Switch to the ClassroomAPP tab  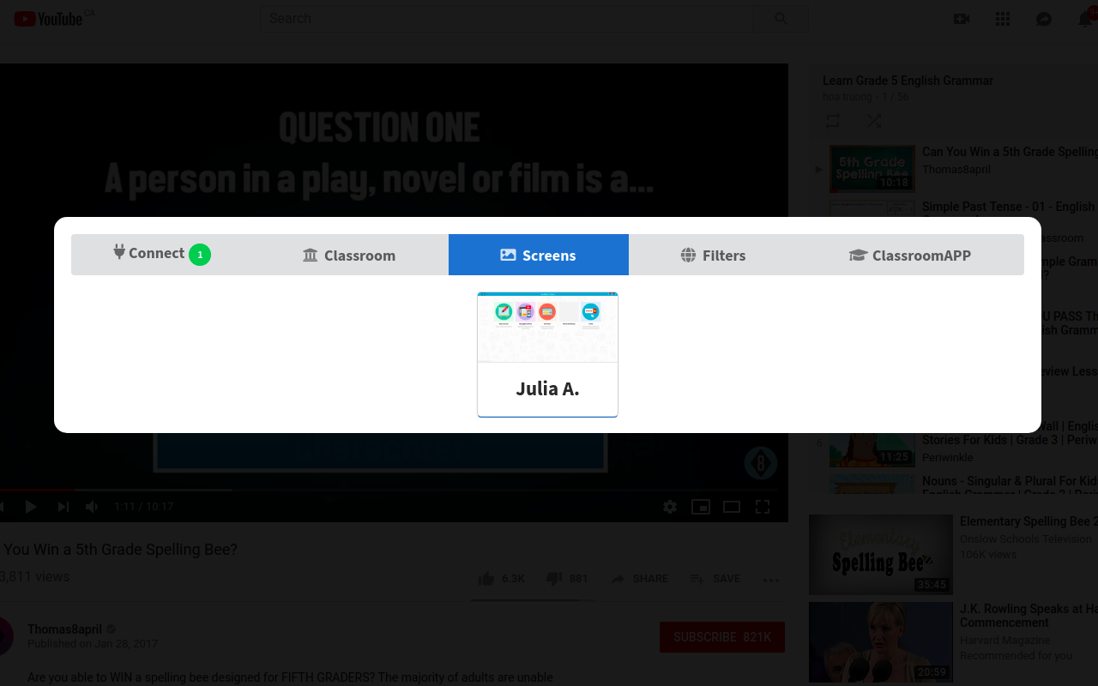coord(910,255)
